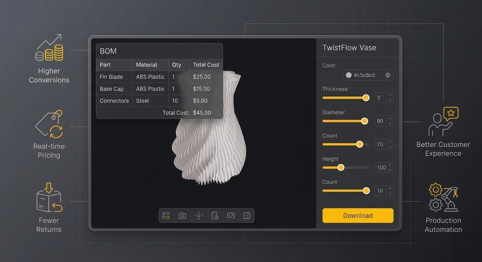Image resolution: width=482 pixels, height=262 pixels.
Task: Click the Download button
Action: point(358,216)
